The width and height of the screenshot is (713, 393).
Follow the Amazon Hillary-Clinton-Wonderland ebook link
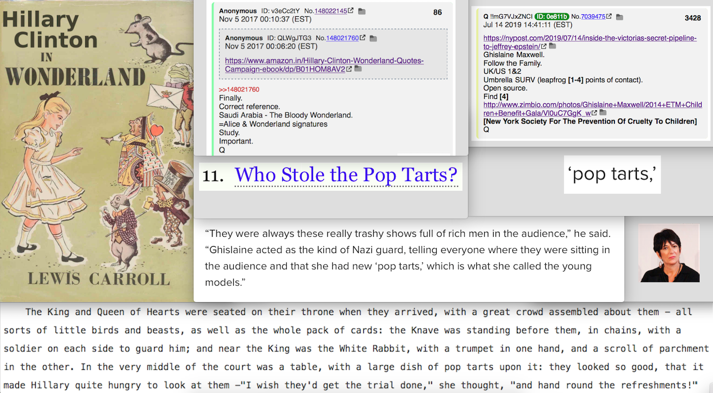[324, 65]
